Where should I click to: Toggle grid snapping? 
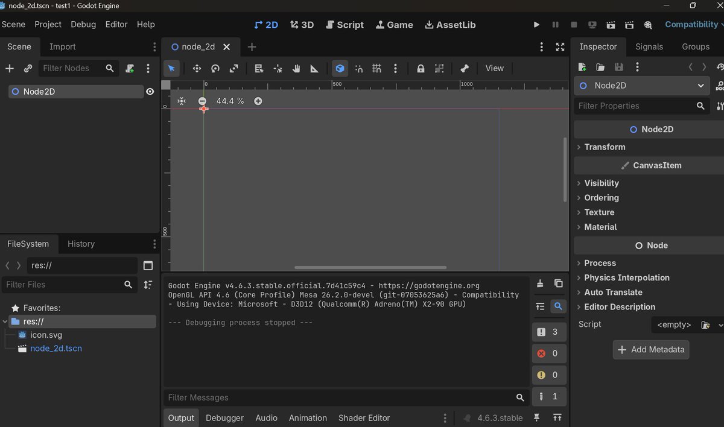(376, 69)
